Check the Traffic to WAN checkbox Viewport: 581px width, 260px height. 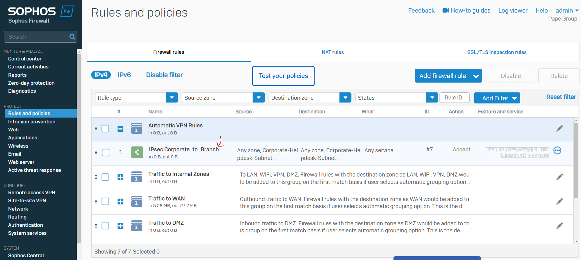pyautogui.click(x=105, y=201)
